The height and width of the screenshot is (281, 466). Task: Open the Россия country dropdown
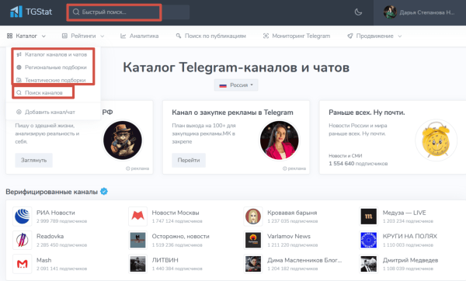click(x=236, y=85)
